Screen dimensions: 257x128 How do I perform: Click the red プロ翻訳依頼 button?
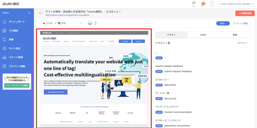click(x=245, y=13)
